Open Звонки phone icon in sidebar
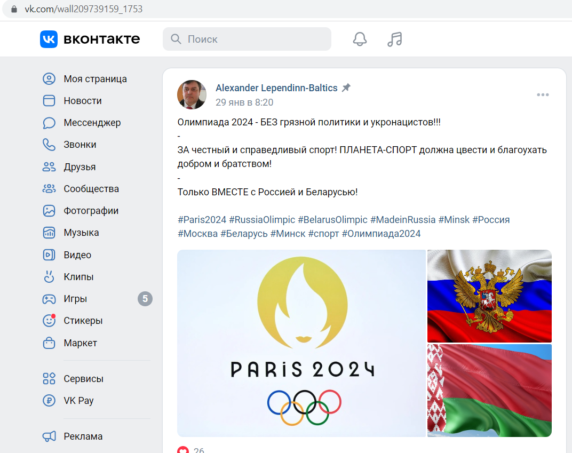572x453 pixels. (x=49, y=145)
